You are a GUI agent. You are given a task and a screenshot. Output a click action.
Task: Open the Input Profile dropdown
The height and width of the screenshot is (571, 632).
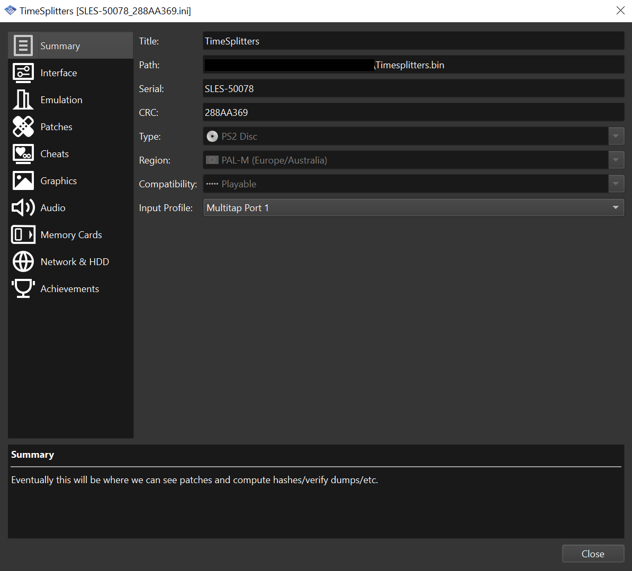coord(616,207)
